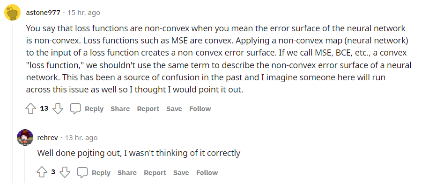Viewport: 429px width, 183px height.
Task: Downvote astone977's comment
Action: coord(58,109)
